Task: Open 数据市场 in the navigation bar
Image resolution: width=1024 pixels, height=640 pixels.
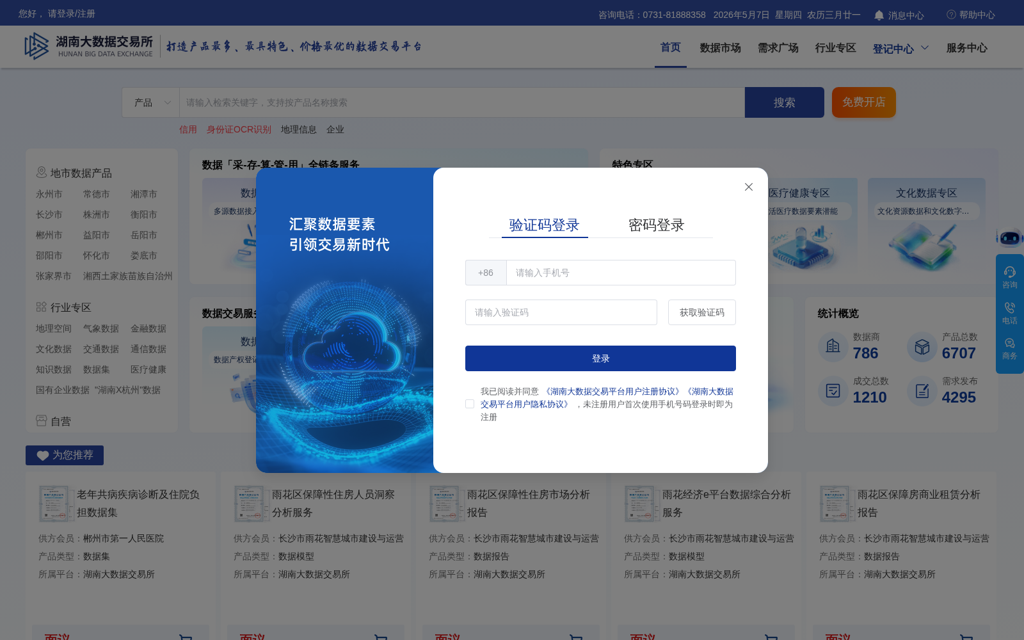Action: tap(720, 48)
